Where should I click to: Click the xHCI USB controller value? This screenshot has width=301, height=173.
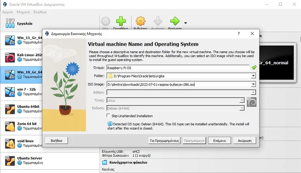pos(136,151)
